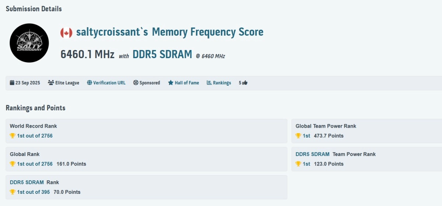
Task: Click the 473.7 Points value
Action: [x=329, y=136]
